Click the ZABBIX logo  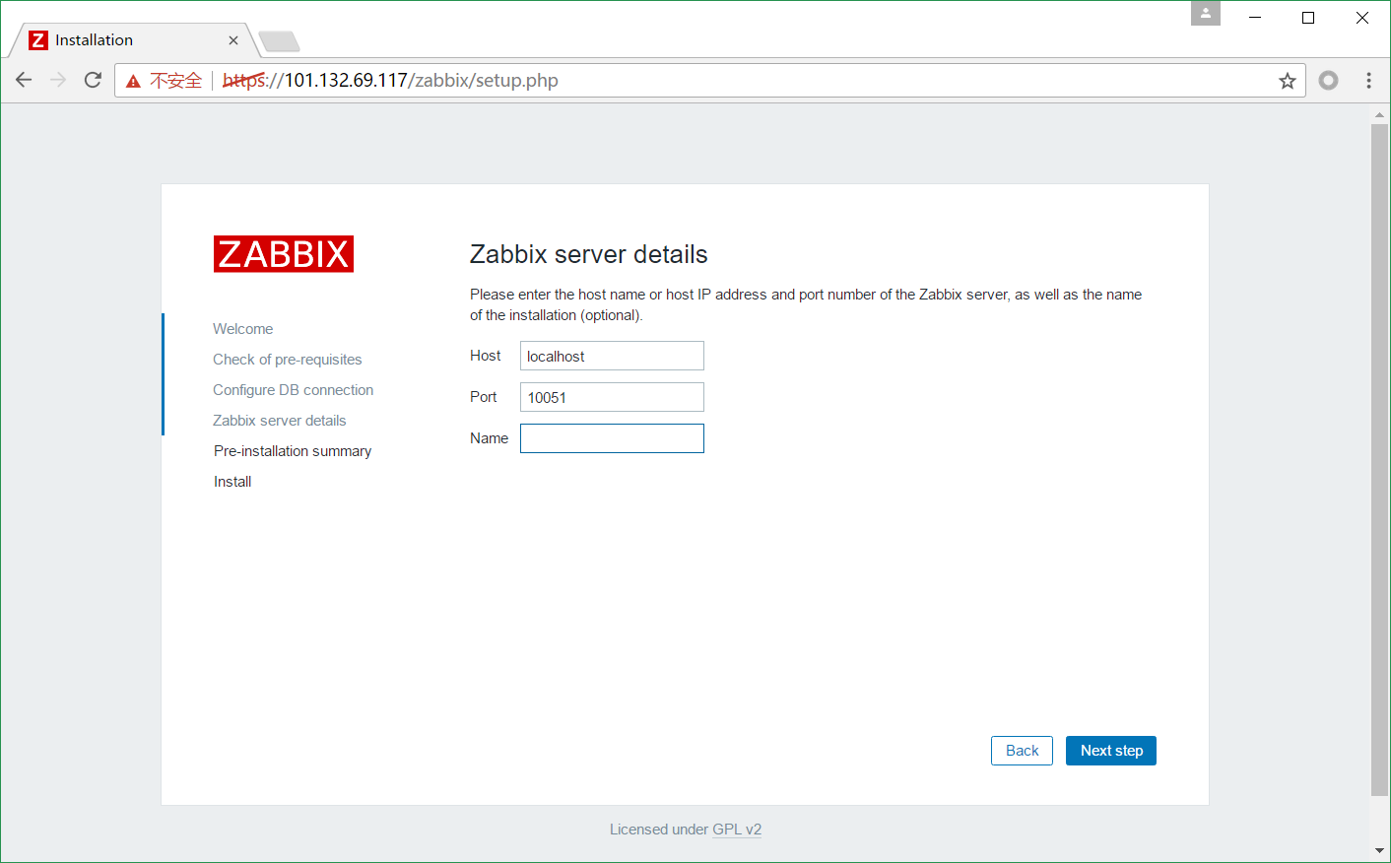[284, 254]
